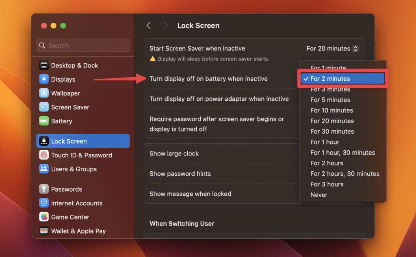Click Require password after screen saver text

tap(217, 124)
